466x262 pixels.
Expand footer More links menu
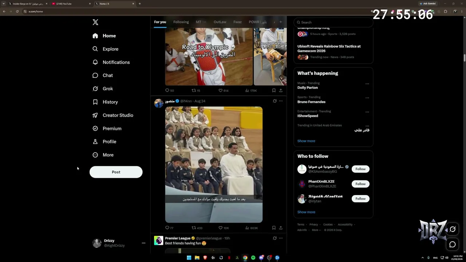tap(316, 230)
